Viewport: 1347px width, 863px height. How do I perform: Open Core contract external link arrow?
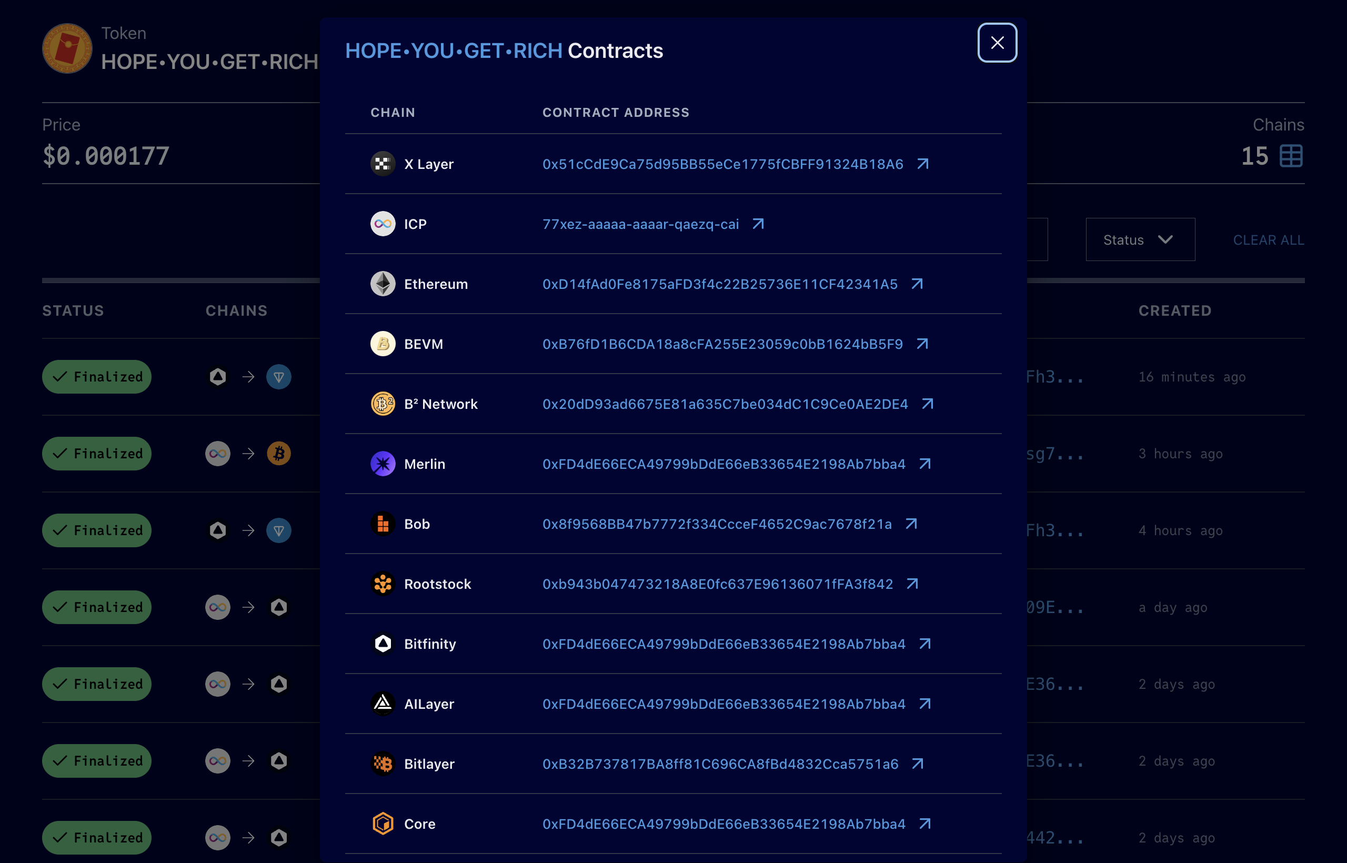925,823
